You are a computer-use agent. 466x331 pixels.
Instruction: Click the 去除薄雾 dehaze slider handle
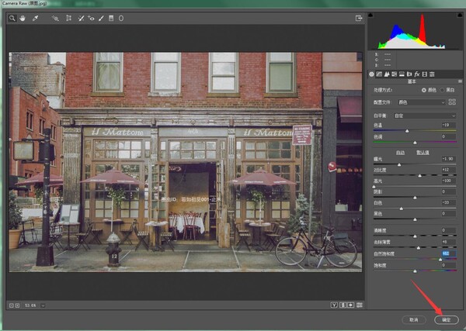(419, 247)
